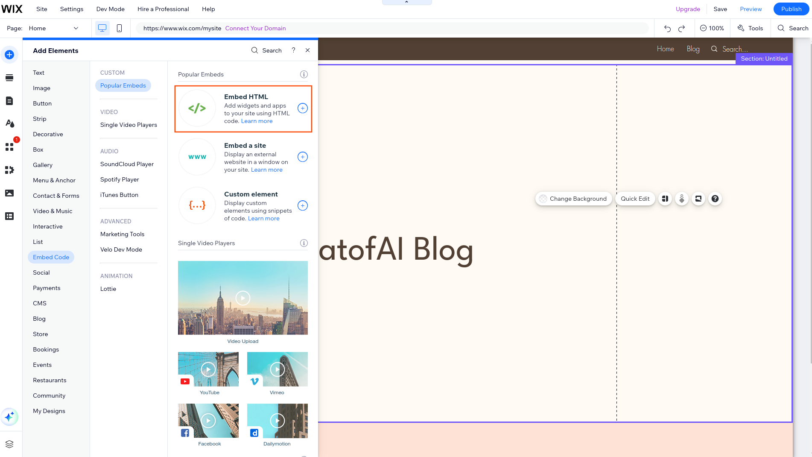812x457 pixels.
Task: Click Quick Edit button
Action: click(x=635, y=199)
